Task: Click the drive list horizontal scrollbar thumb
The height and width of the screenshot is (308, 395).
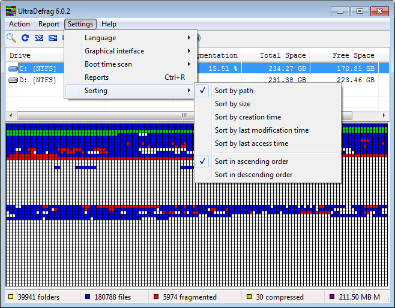Action: [x=184, y=115]
